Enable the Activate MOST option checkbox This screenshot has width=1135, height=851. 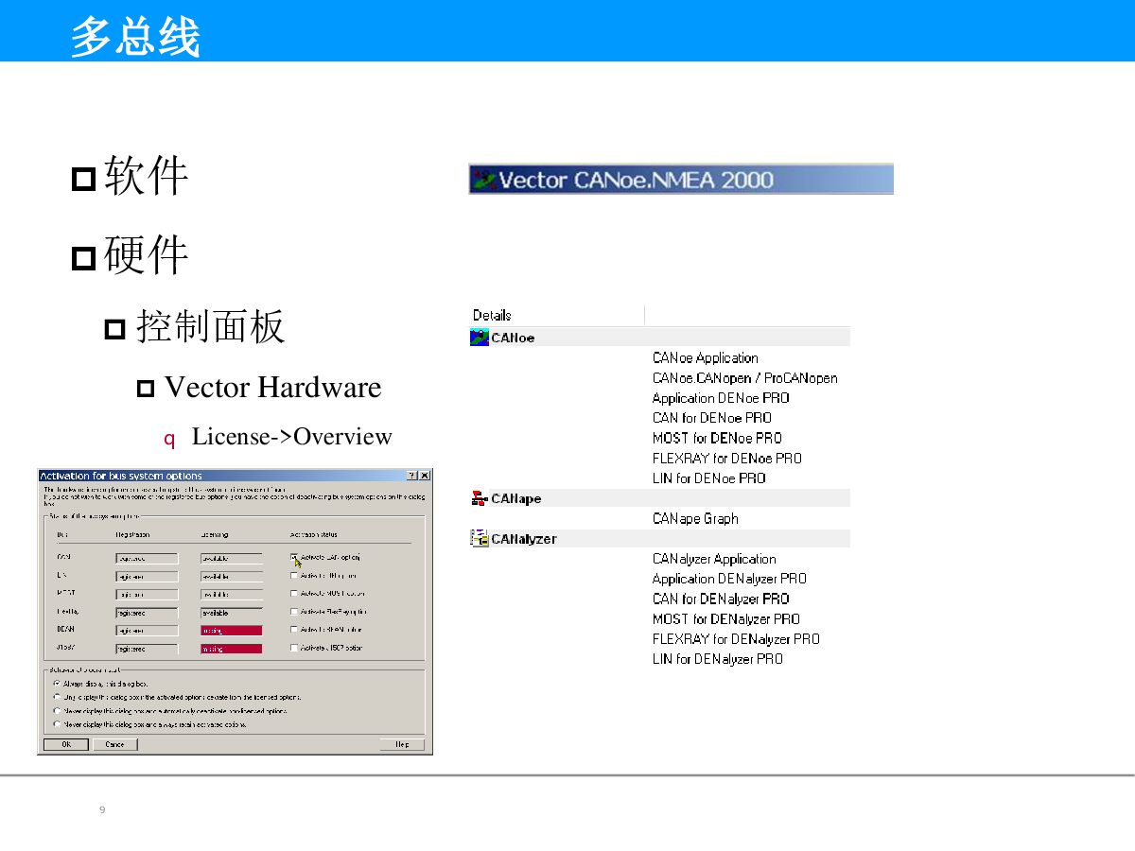294,594
